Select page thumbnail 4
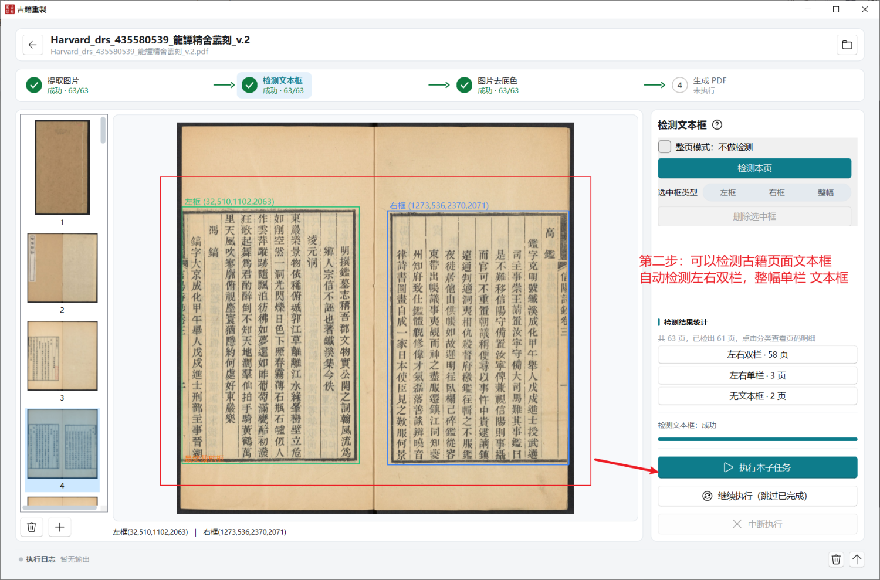 pos(62,444)
